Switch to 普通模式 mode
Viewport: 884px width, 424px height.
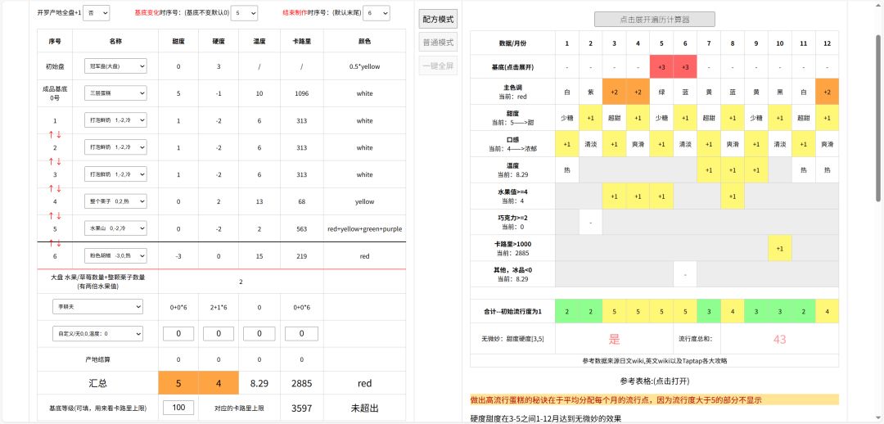pos(438,42)
